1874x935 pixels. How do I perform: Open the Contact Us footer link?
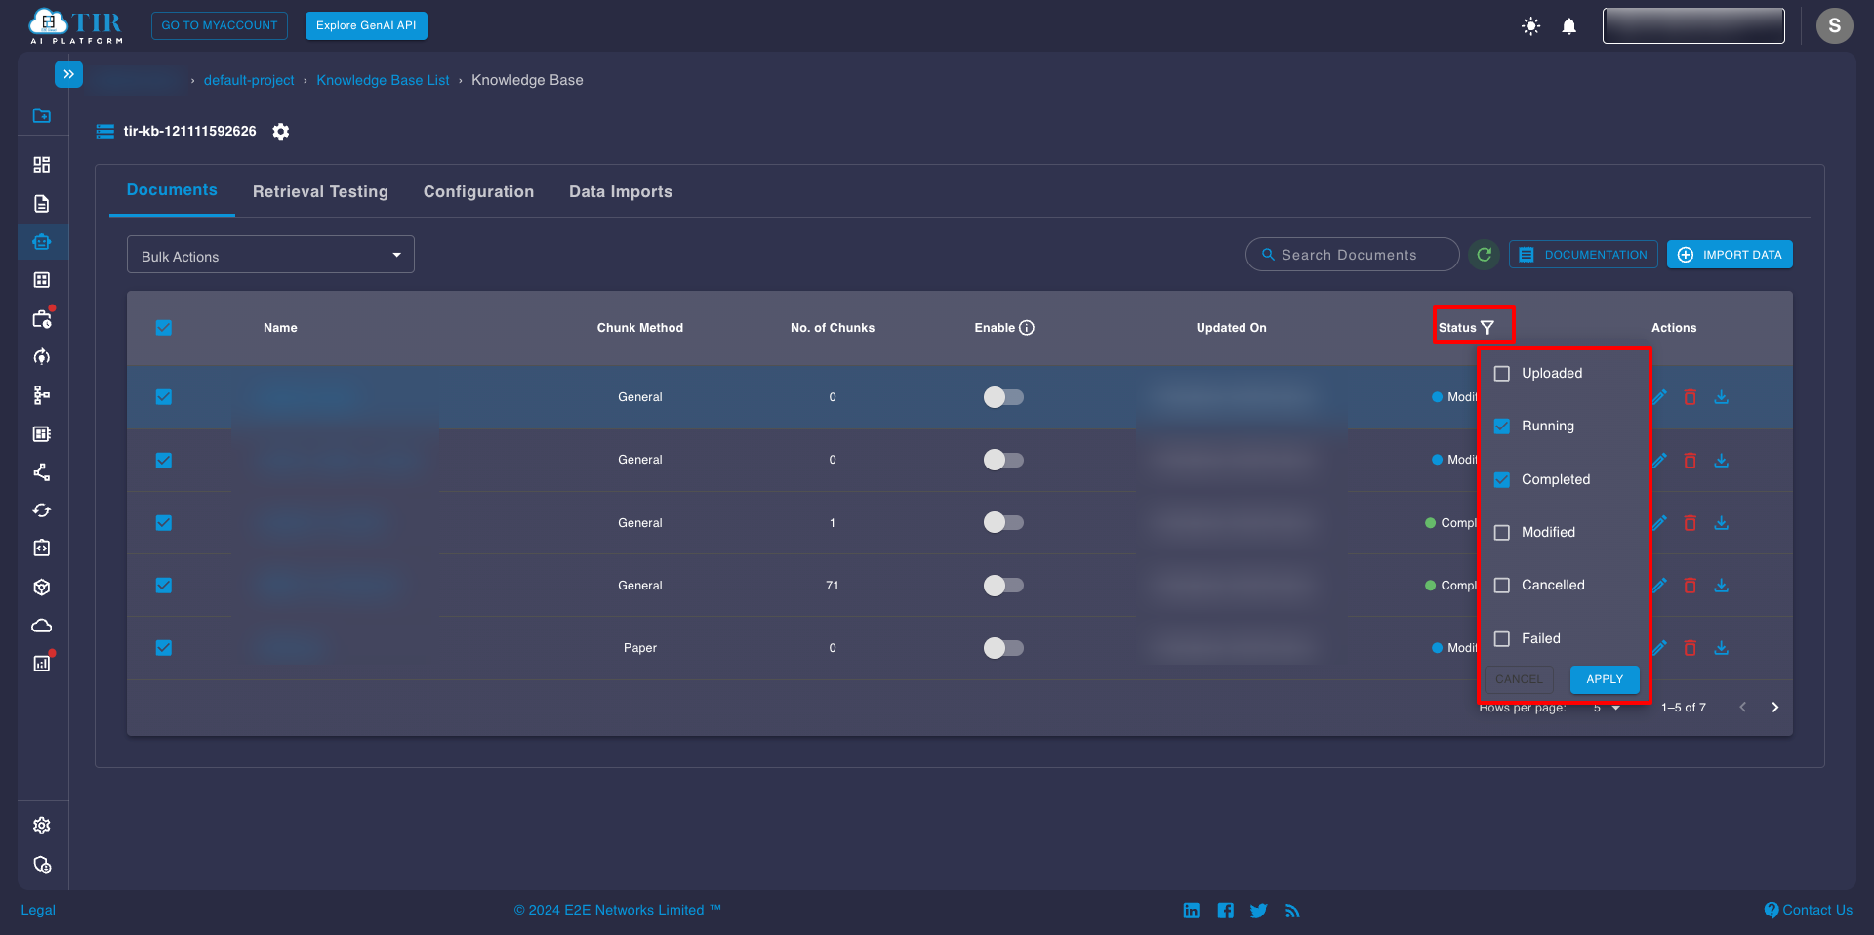coord(1809,910)
